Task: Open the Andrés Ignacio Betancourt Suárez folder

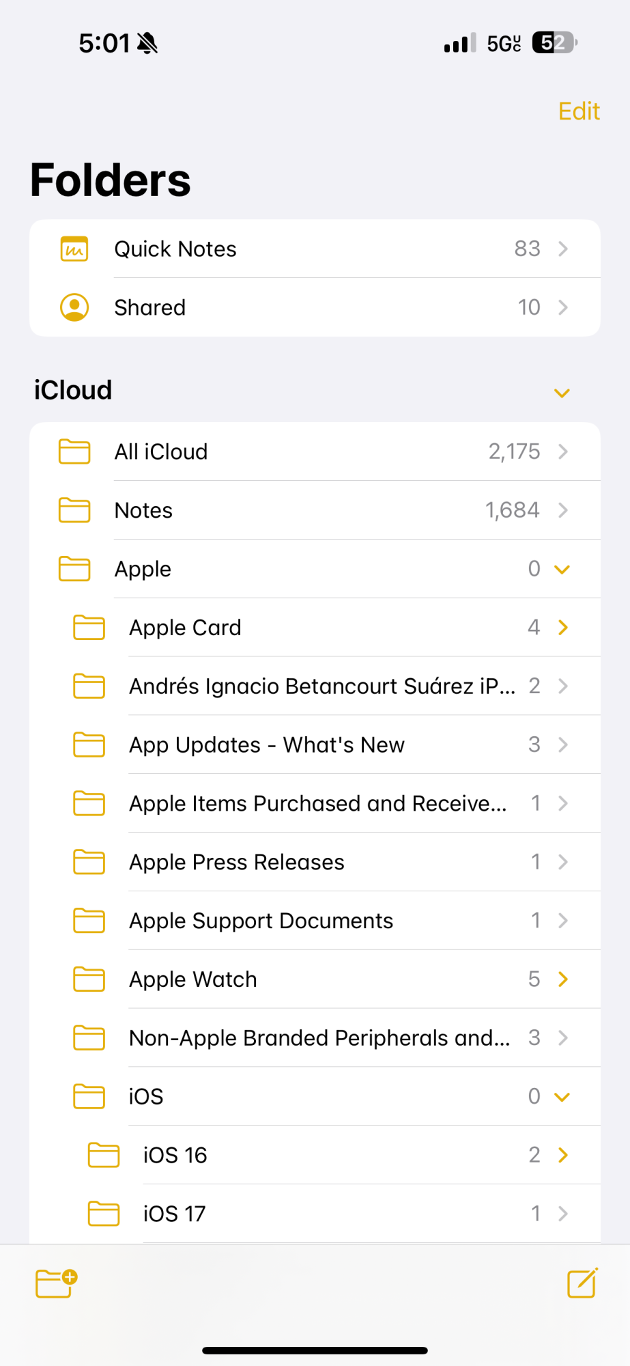Action: 315,686
